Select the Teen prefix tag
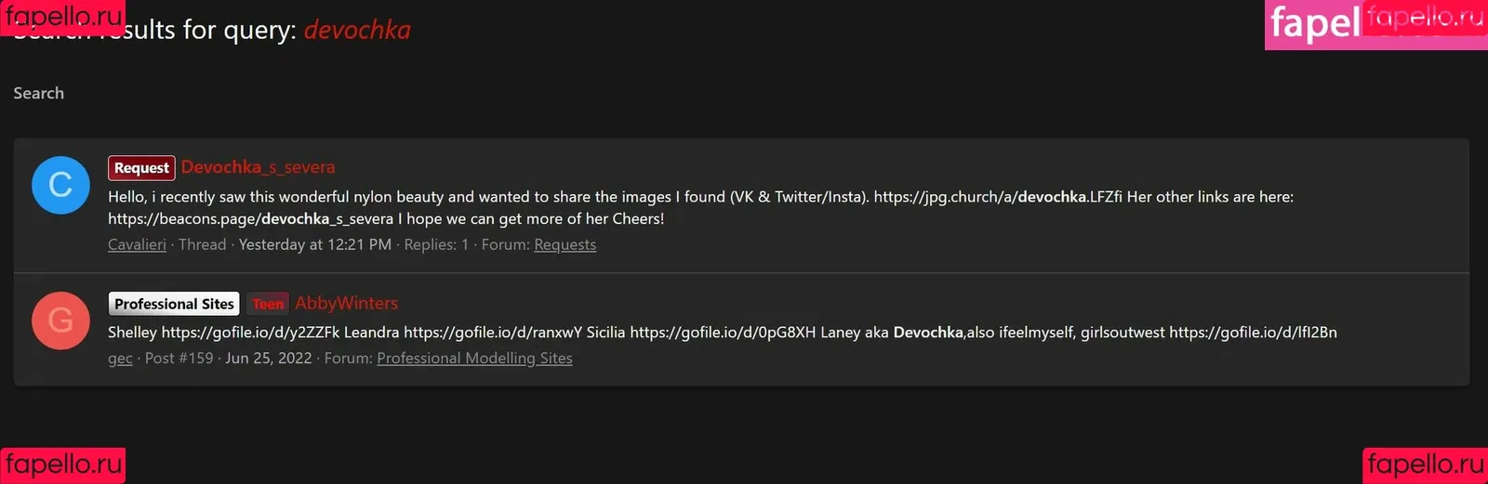Viewport: 1488px width, 484px height. click(268, 304)
